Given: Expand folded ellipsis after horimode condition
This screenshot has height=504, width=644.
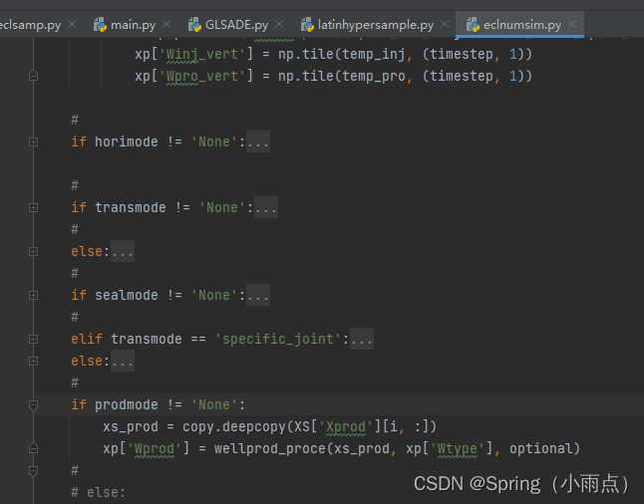Looking at the screenshot, I should coord(258,142).
